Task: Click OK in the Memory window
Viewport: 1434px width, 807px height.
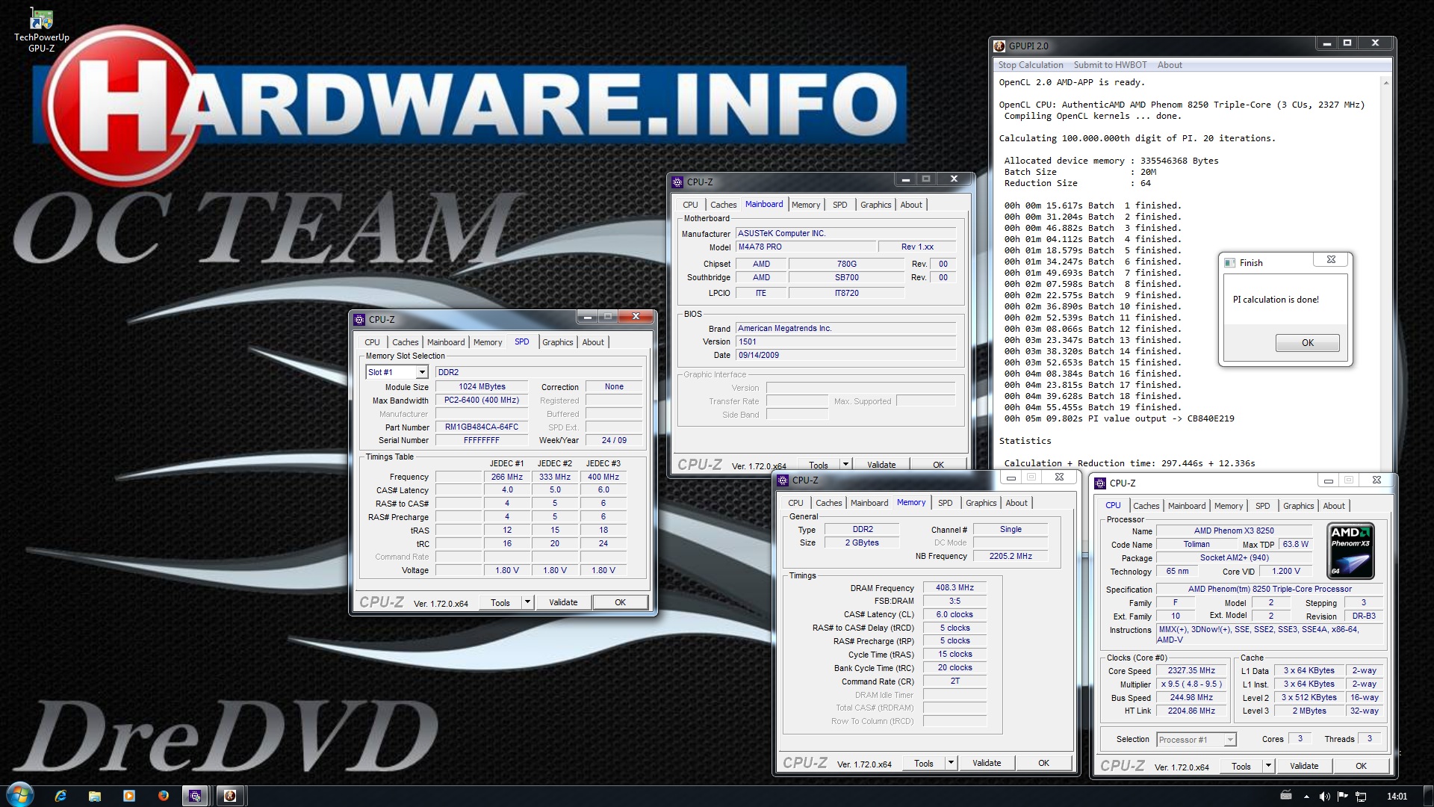Action: click(x=1043, y=763)
